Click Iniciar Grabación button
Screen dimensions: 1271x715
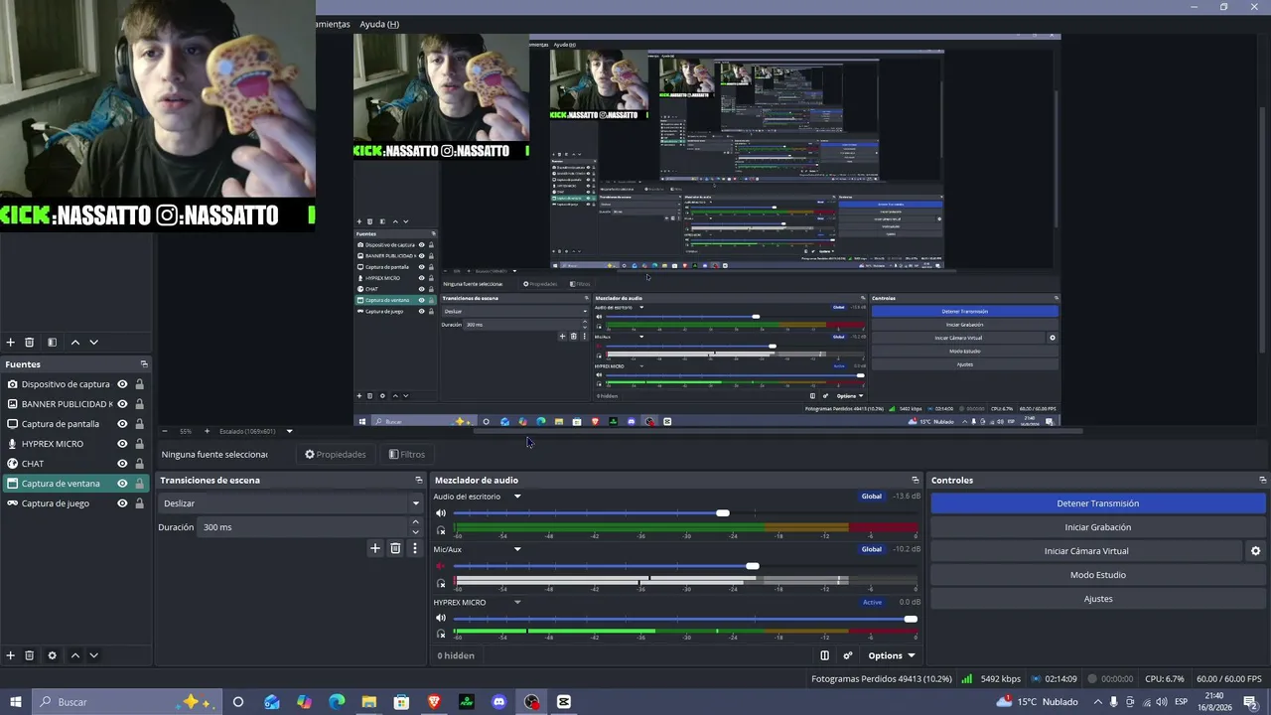1097,527
